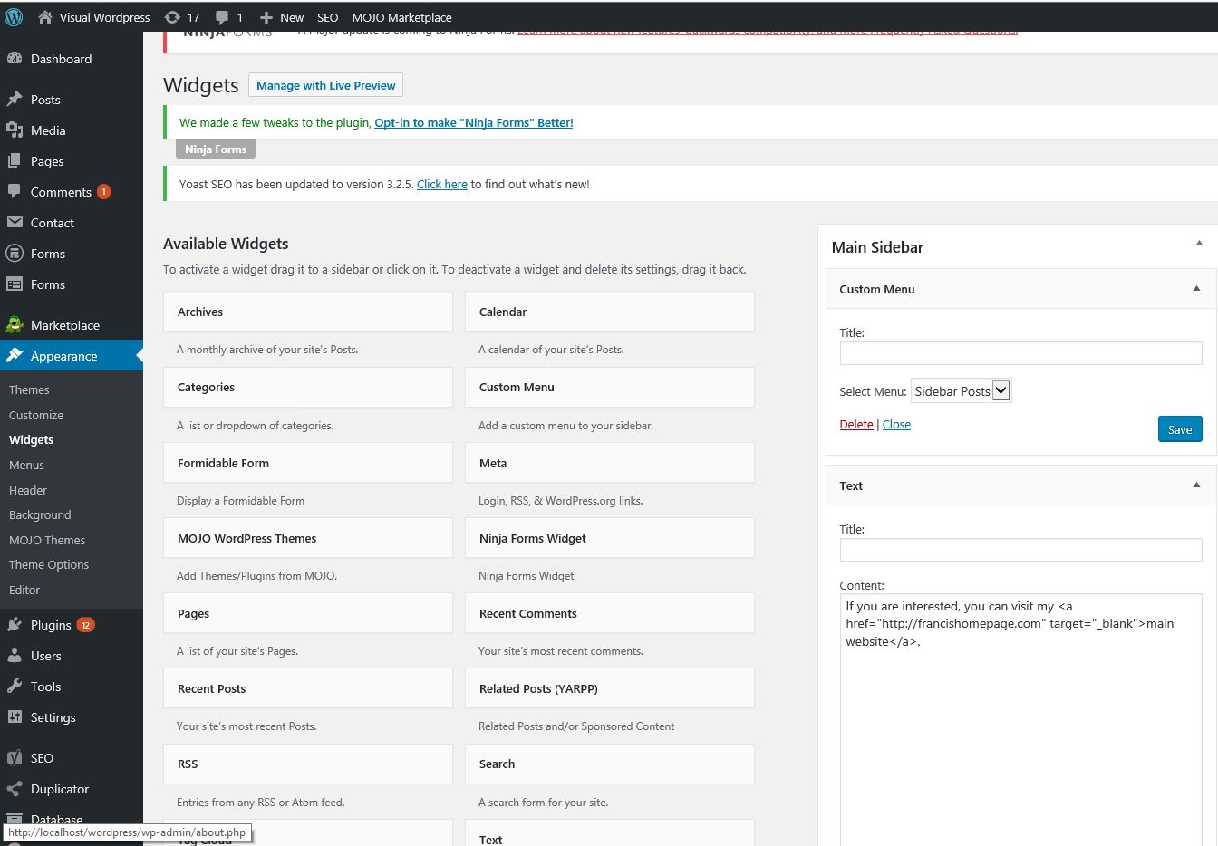Collapse the Main Sidebar panel

pyautogui.click(x=1199, y=244)
